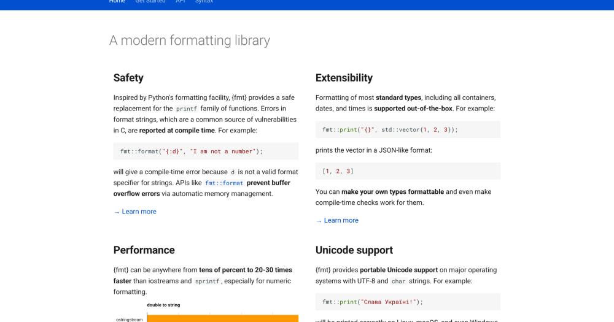Viewport: 614px width, 322px height.
Task: Click the Unicode support heading
Action: pos(354,250)
